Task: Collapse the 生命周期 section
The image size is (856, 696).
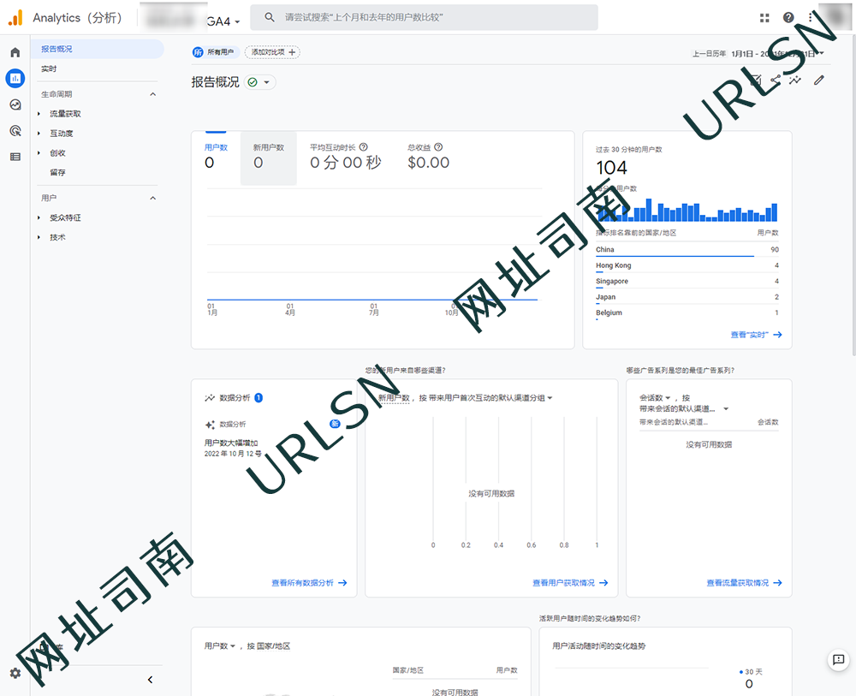Action: tap(153, 94)
